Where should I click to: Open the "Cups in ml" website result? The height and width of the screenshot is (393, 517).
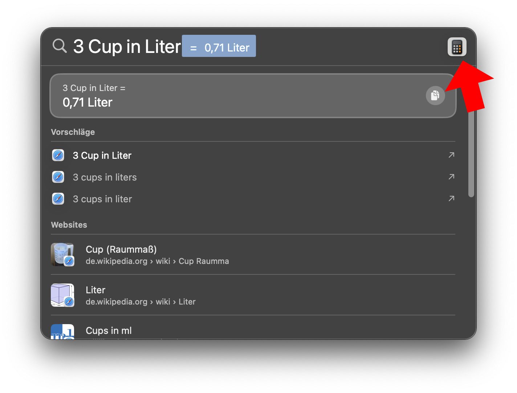pyautogui.click(x=109, y=331)
